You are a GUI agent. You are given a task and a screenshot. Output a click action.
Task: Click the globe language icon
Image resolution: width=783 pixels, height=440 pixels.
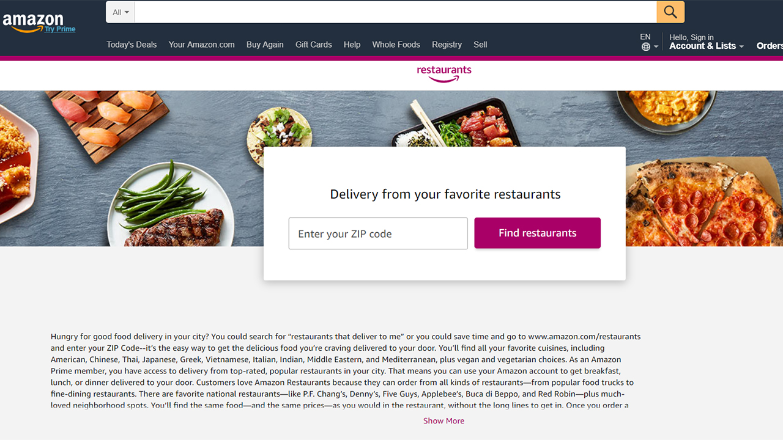click(x=646, y=47)
